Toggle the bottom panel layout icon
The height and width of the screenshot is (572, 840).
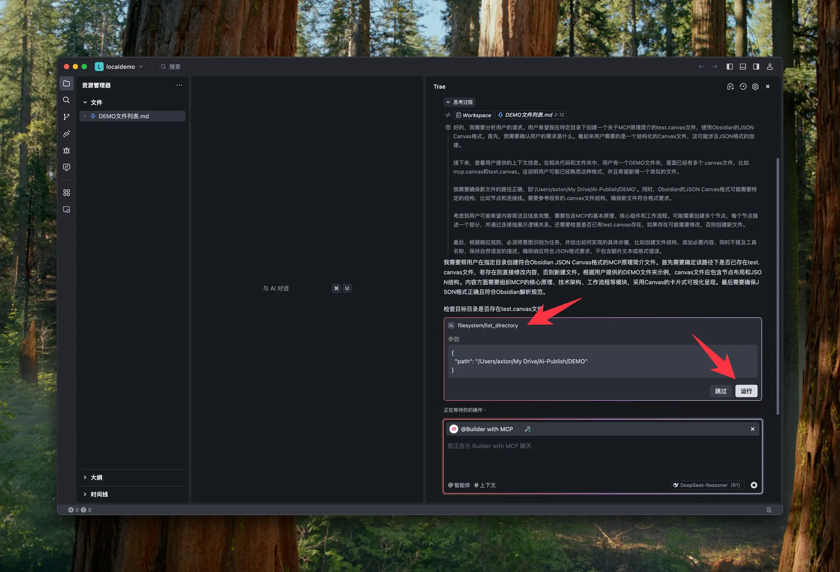coord(743,67)
